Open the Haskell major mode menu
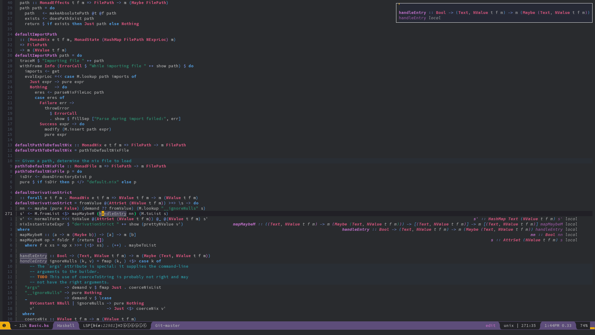 pos(66,325)
